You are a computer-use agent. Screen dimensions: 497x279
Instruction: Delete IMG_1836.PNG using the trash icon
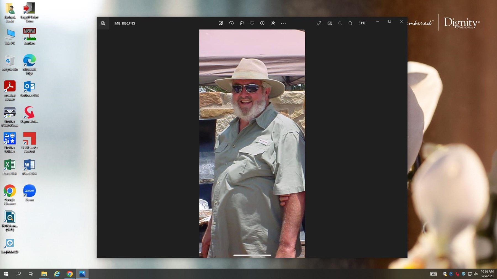(242, 23)
